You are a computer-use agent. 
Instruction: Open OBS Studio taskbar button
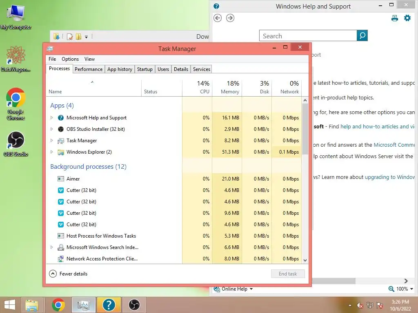click(x=134, y=305)
